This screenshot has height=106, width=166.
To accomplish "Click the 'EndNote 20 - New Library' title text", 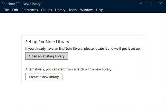I will pos(21,4).
